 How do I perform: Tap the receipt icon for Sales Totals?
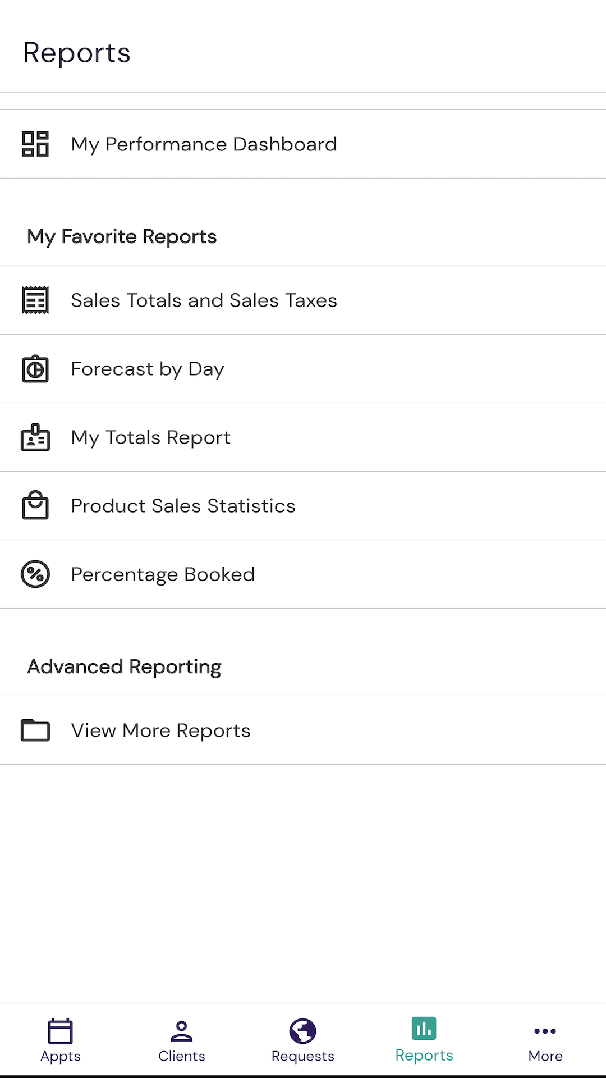coord(35,300)
